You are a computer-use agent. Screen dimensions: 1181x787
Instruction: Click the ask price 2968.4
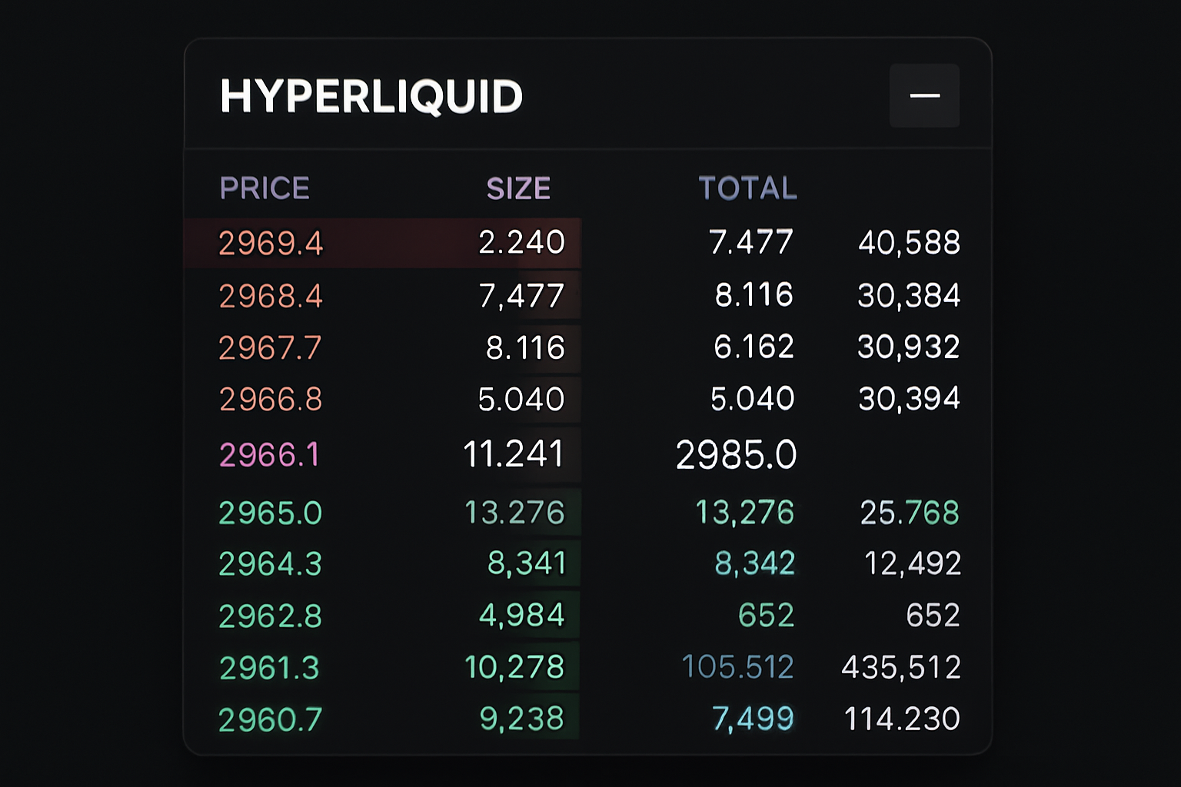point(271,294)
